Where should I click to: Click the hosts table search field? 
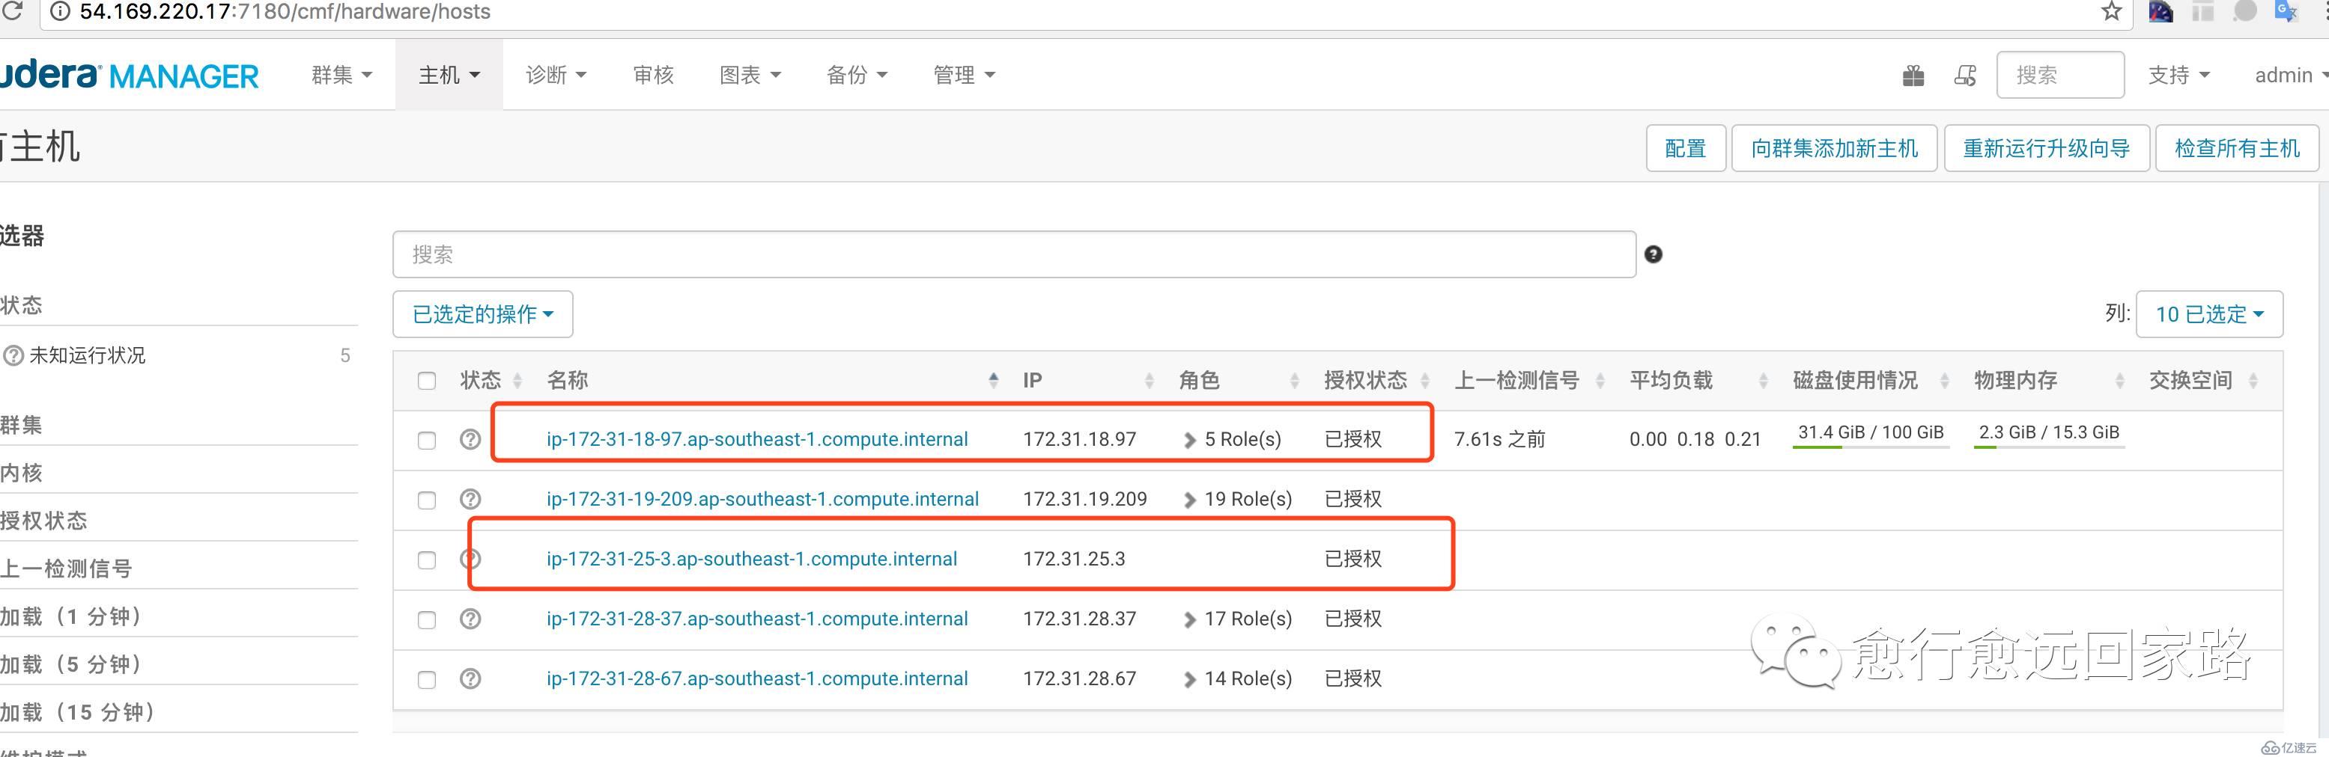tap(1013, 254)
